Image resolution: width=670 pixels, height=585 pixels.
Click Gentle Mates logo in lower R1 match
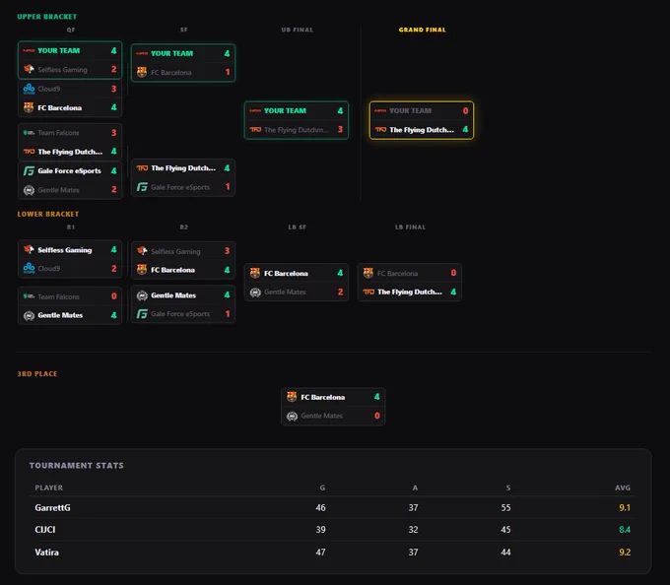(29, 315)
